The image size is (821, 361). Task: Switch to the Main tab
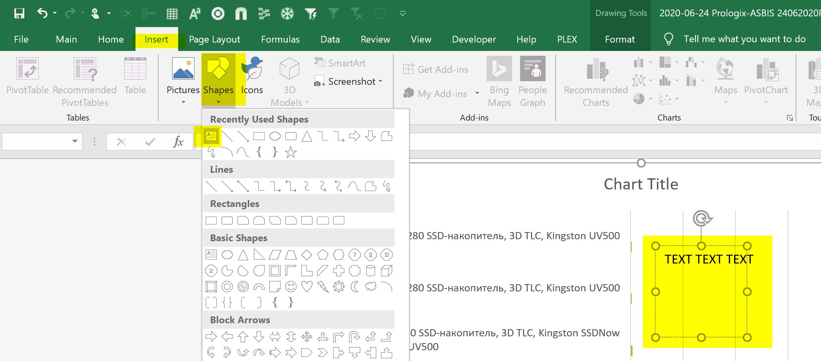[x=67, y=39]
